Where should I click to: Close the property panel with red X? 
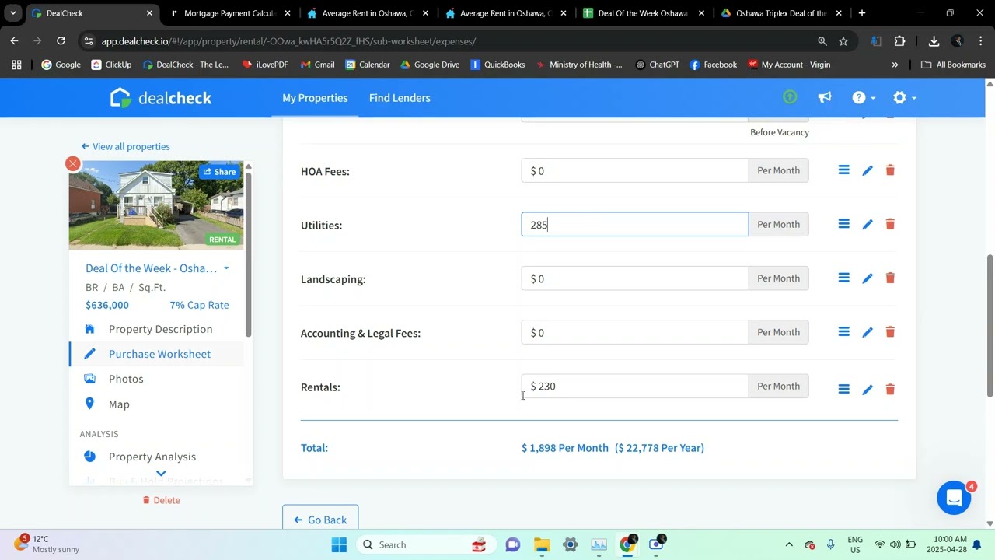point(73,163)
